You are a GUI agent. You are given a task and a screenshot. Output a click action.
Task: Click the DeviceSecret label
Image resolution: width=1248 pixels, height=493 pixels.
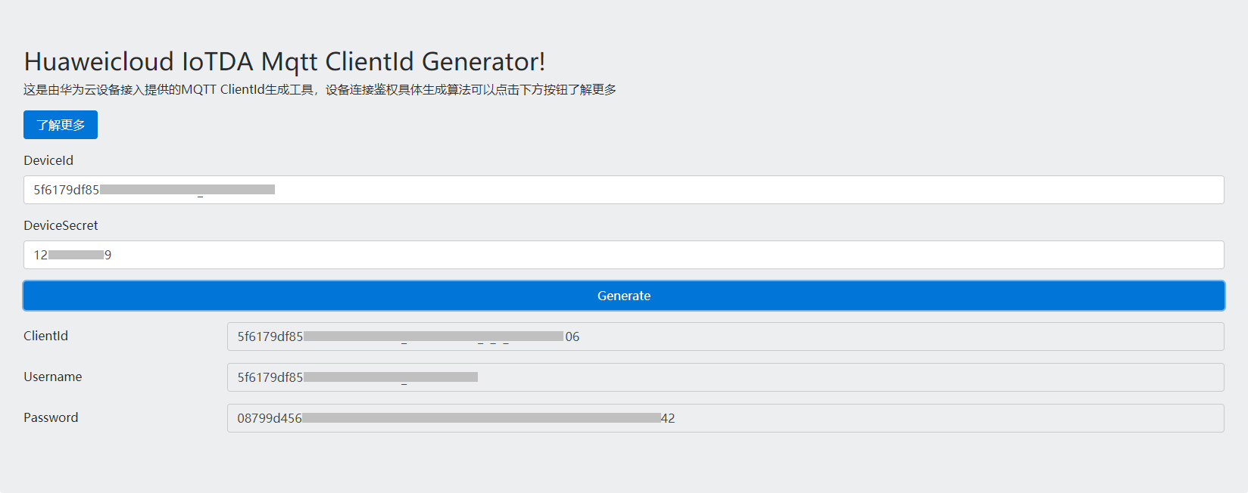(61, 225)
